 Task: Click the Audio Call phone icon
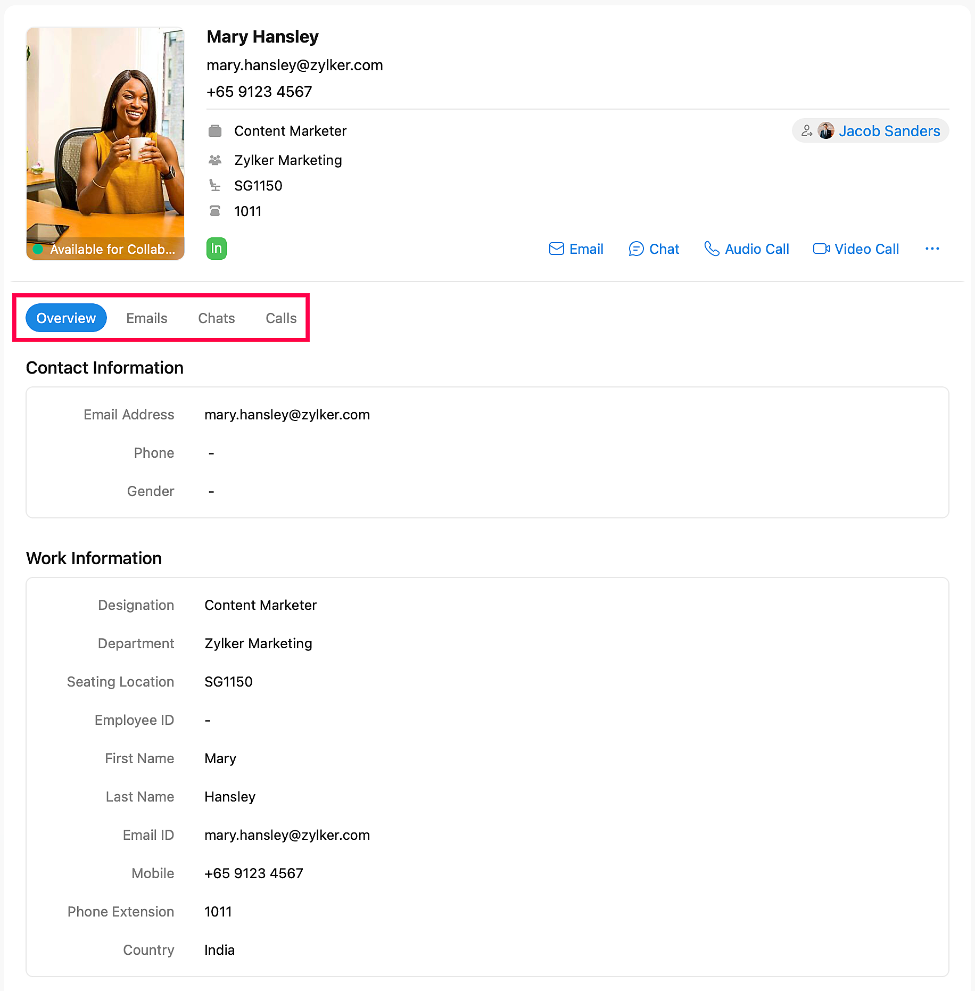coord(712,249)
